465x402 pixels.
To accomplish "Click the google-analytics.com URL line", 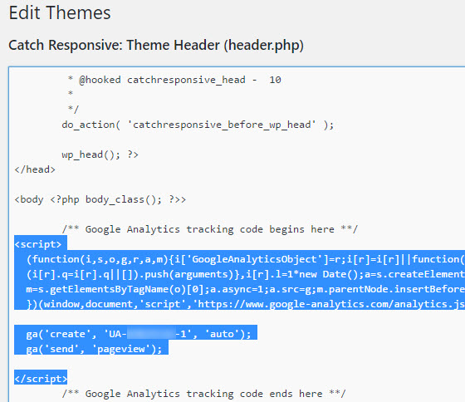I will (246, 304).
